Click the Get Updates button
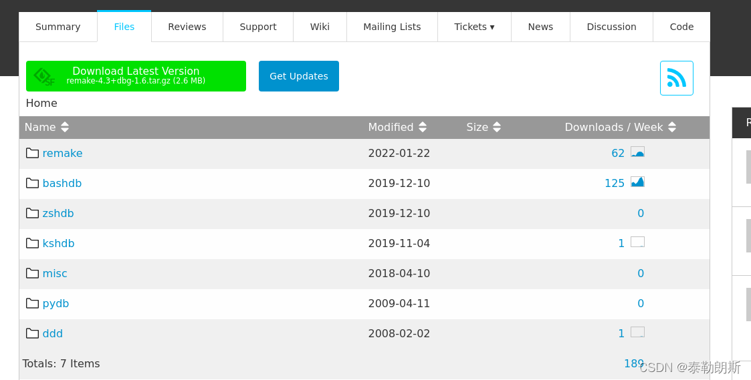This screenshot has height=380, width=751. tap(299, 76)
